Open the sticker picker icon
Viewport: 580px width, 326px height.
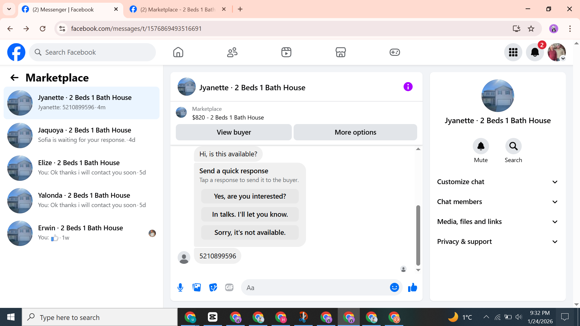click(x=213, y=287)
